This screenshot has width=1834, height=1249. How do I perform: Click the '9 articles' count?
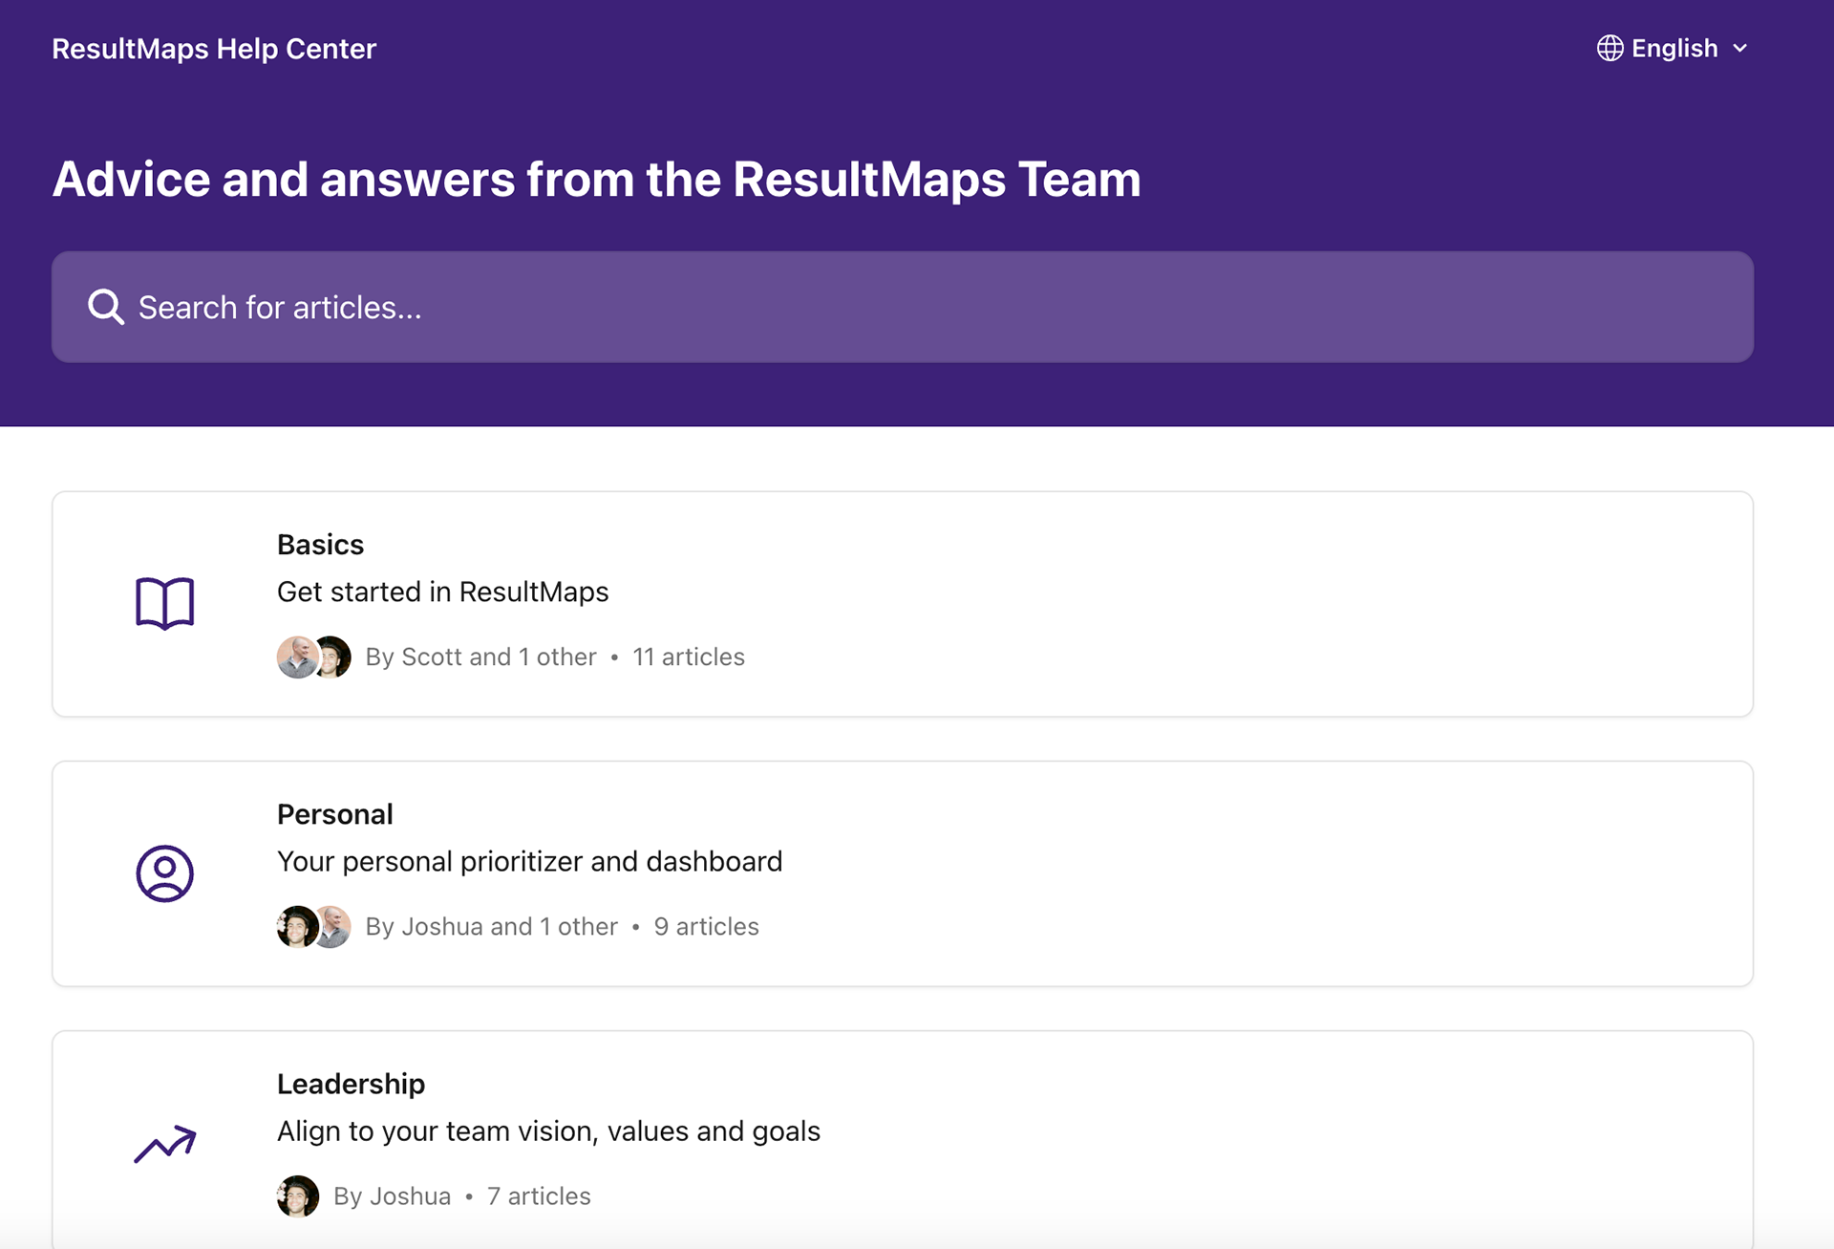tap(706, 927)
